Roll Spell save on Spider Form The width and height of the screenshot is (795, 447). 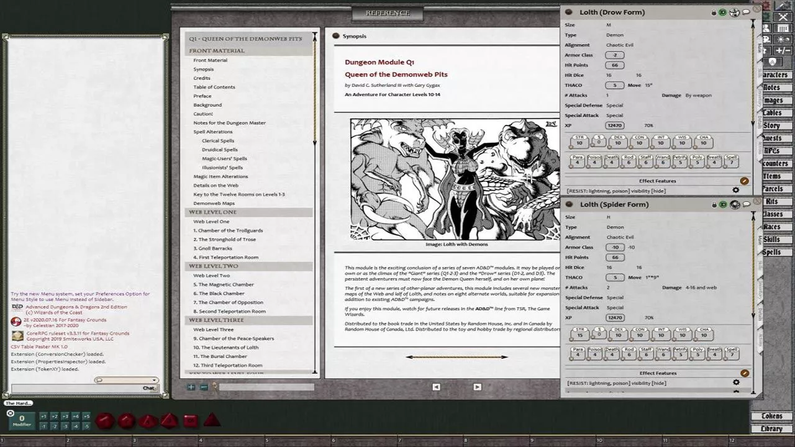731,353
